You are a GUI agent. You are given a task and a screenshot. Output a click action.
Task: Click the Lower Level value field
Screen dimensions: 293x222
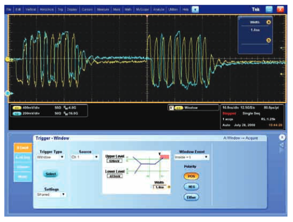[x=114, y=176]
